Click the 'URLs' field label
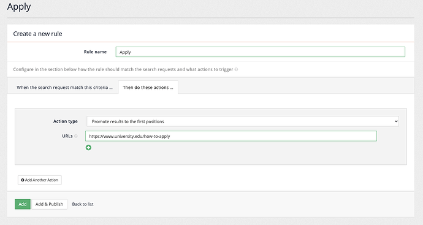Screen dimensions: 423x225 67,136
